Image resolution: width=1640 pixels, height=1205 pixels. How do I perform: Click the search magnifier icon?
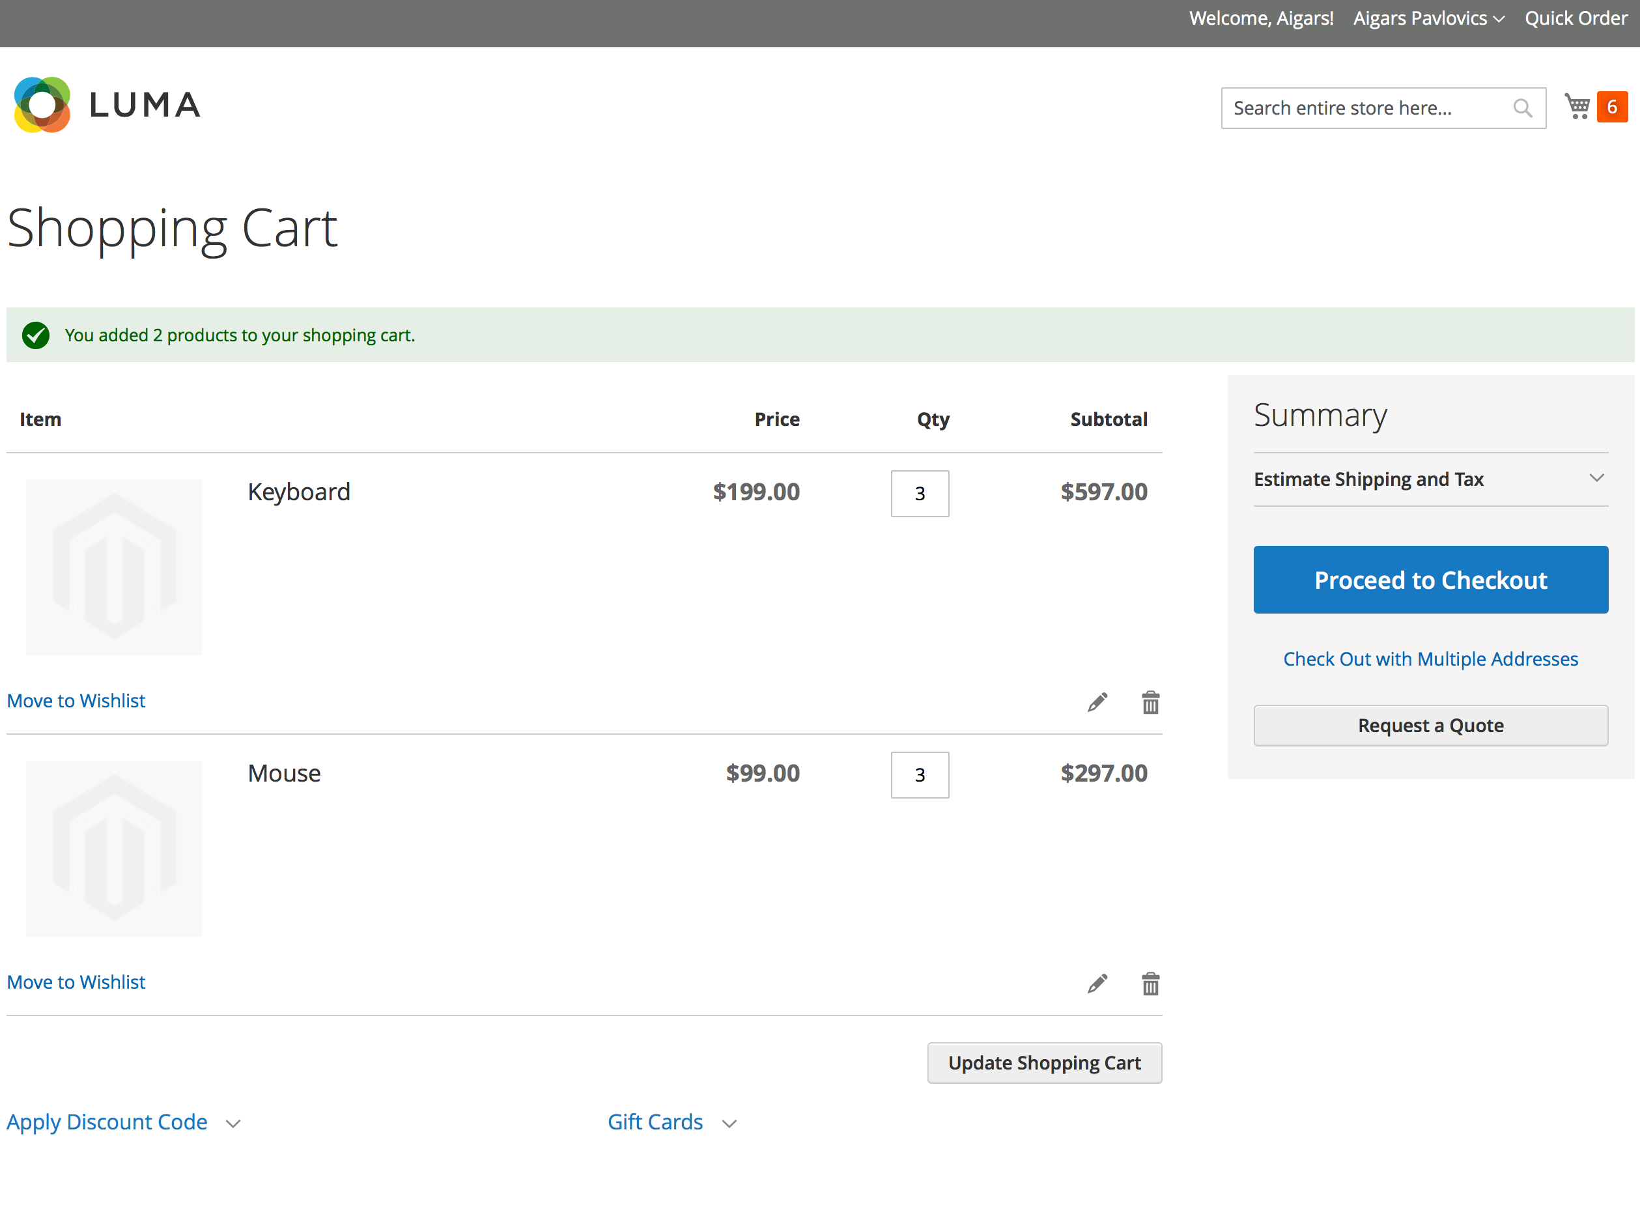click(1522, 108)
